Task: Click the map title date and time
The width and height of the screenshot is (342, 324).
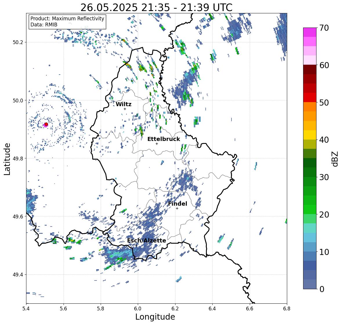Action: pyautogui.click(x=156, y=8)
